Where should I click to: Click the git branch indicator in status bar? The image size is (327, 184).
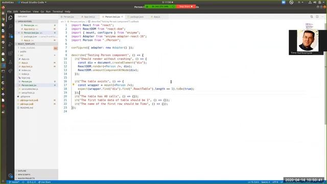click(x=14, y=182)
